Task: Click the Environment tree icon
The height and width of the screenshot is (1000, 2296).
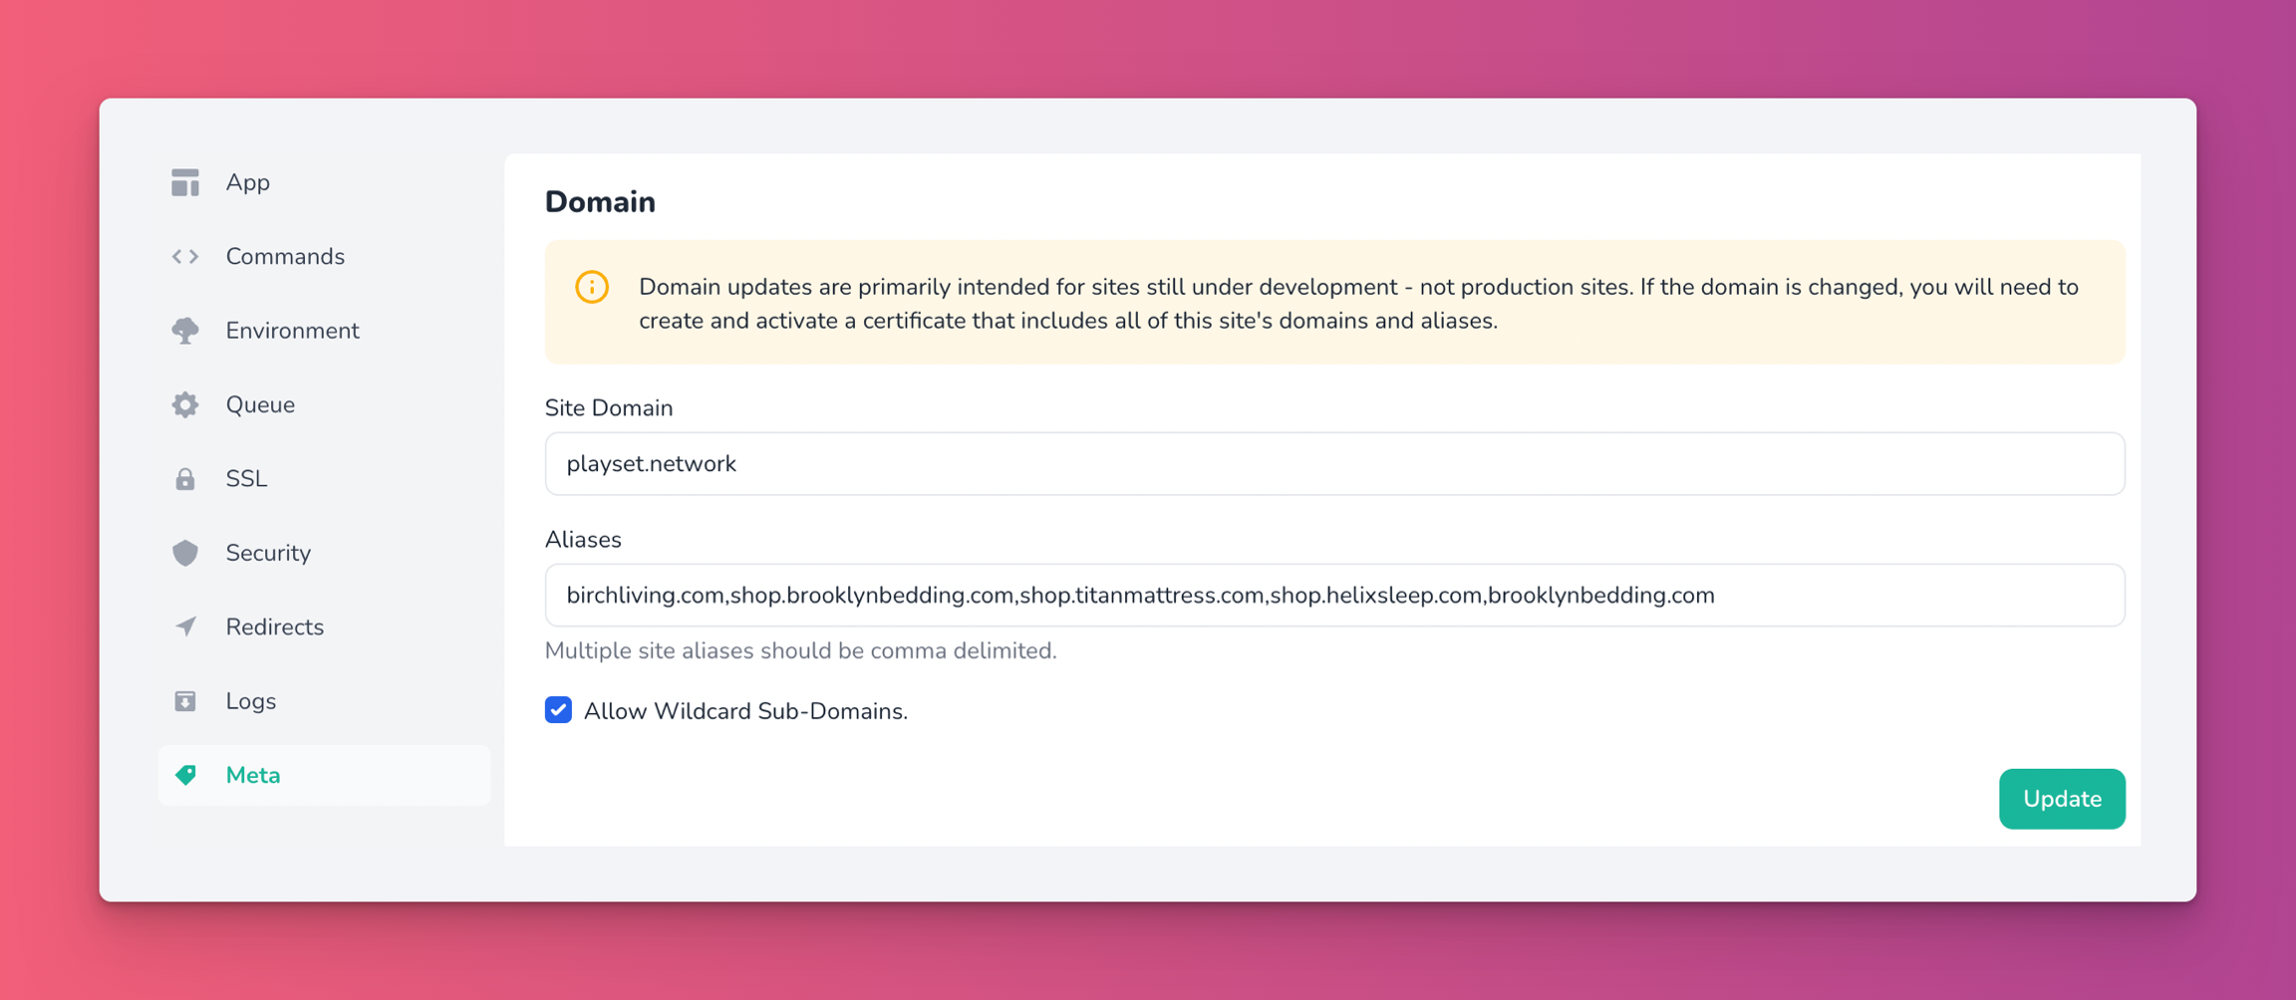Action: 185,331
